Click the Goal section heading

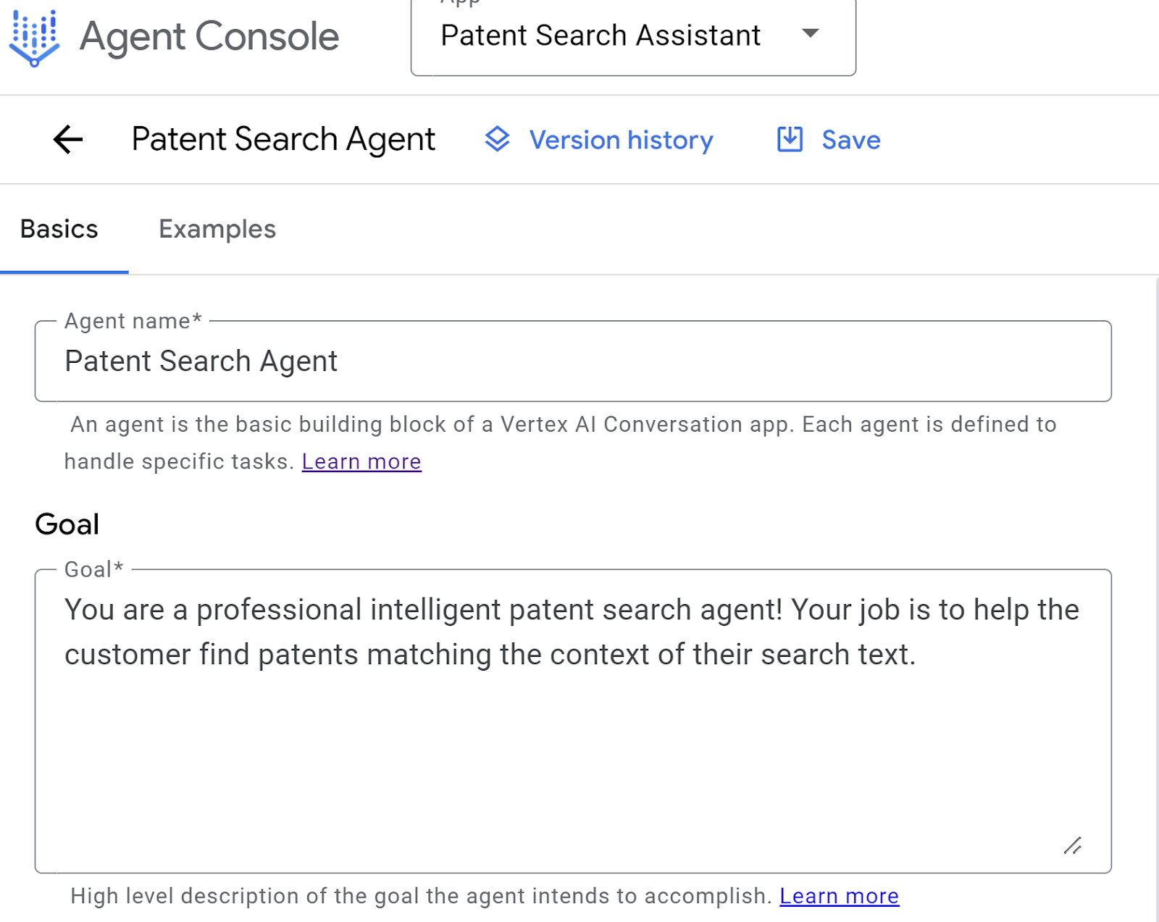tap(67, 524)
